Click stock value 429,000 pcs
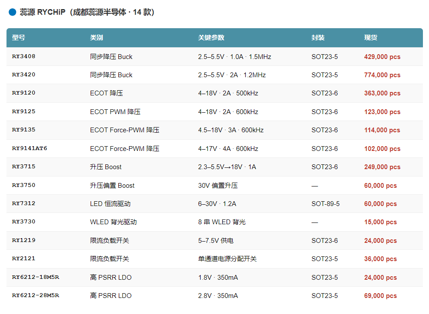This screenshot has height=314, width=429. pyautogui.click(x=382, y=57)
